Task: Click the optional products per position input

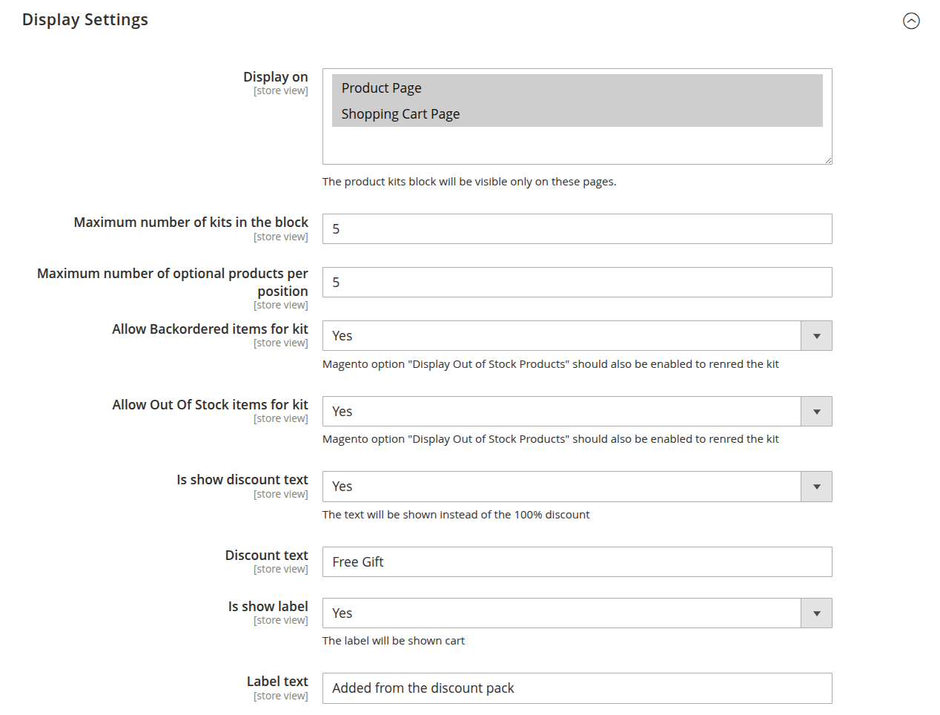Action: (577, 282)
